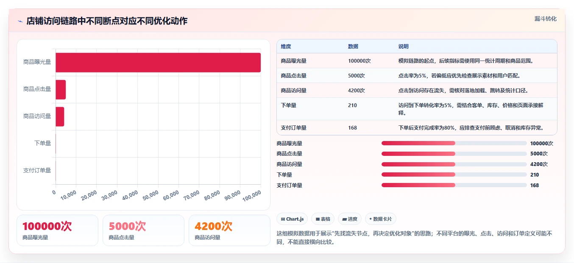Click the 168 value beside the progress bar

[535, 185]
